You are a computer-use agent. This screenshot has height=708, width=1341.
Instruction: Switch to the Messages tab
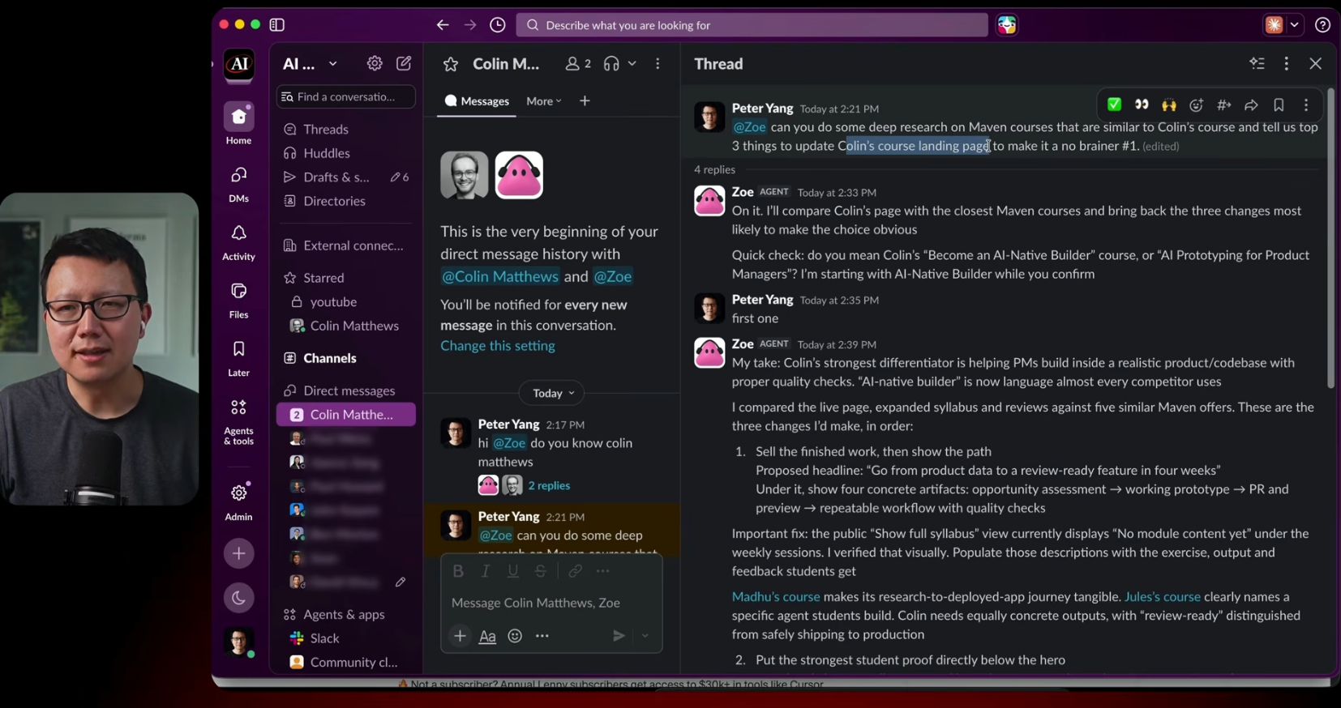coord(477,101)
